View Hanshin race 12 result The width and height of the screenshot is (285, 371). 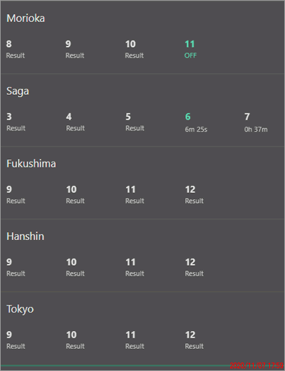pyautogui.click(x=194, y=267)
